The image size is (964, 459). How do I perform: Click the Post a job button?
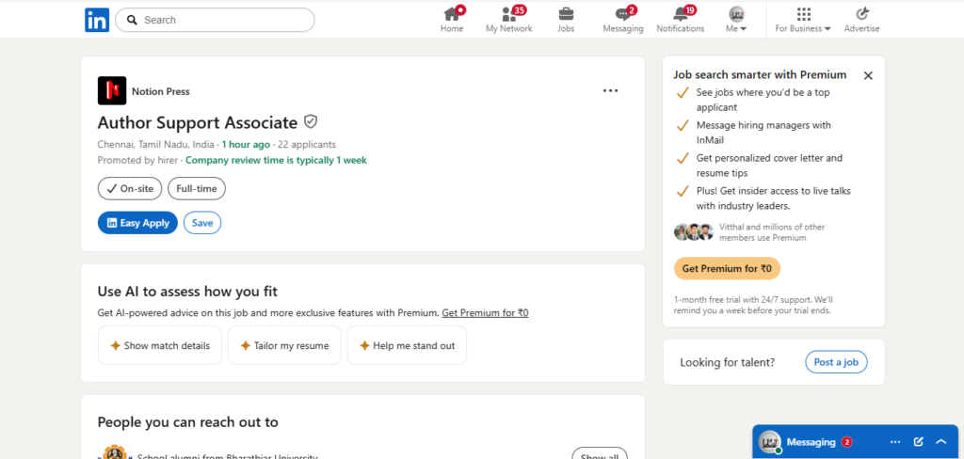[x=836, y=362]
